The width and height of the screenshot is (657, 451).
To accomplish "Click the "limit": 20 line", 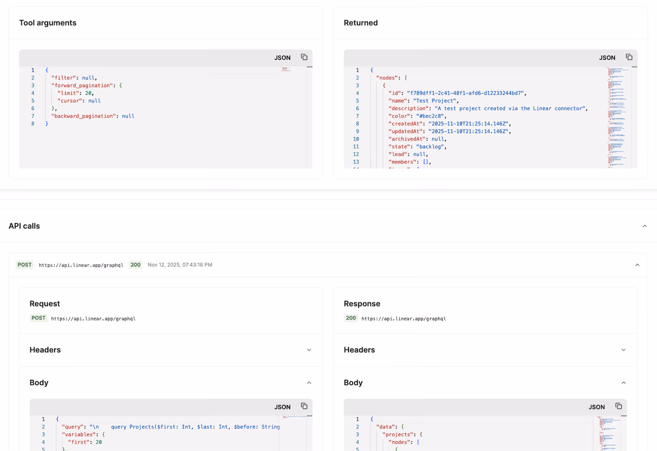I will 76,93.
